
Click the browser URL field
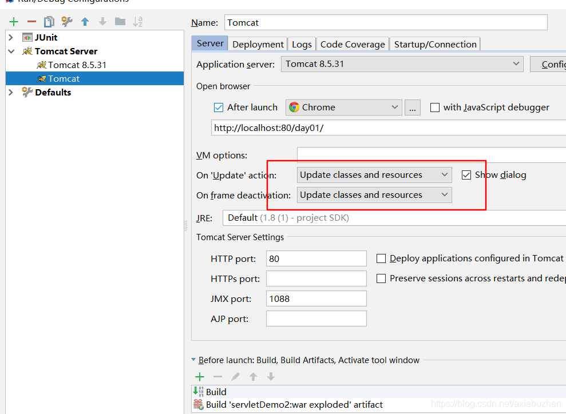pyautogui.click(x=389, y=128)
